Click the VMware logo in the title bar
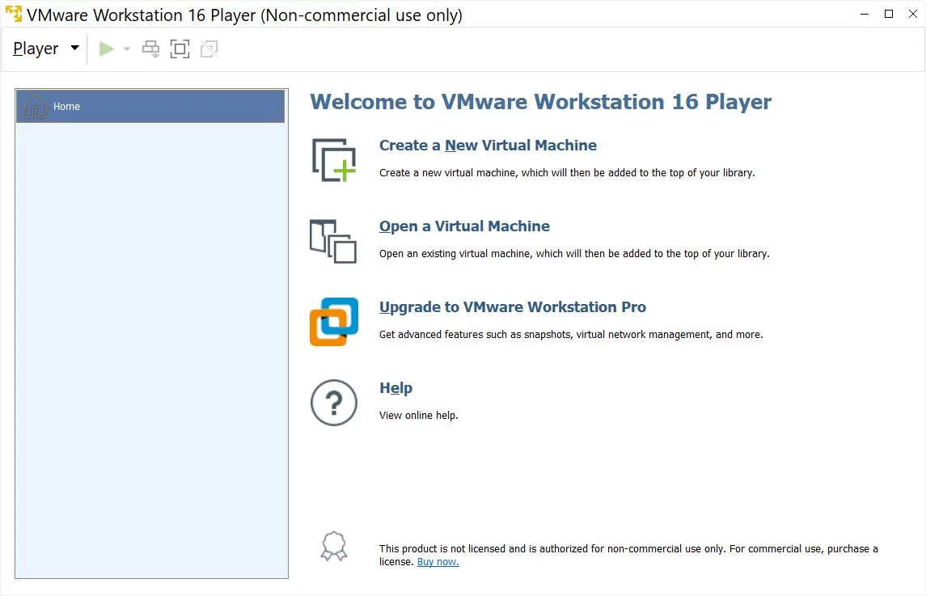This screenshot has height=596, width=926. point(14,14)
